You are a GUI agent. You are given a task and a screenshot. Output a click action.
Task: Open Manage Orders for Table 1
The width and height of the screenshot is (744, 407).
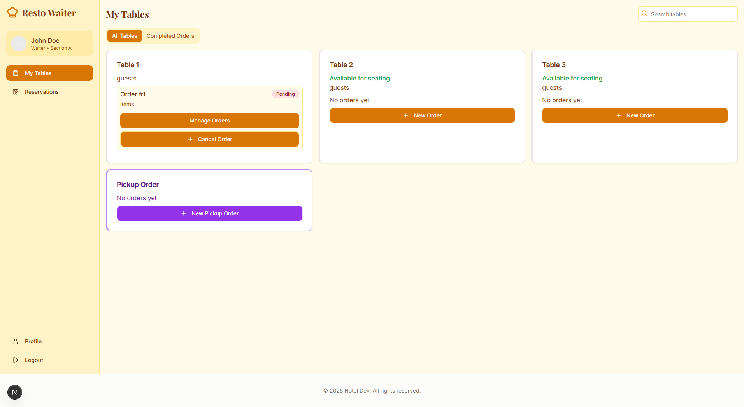[209, 120]
